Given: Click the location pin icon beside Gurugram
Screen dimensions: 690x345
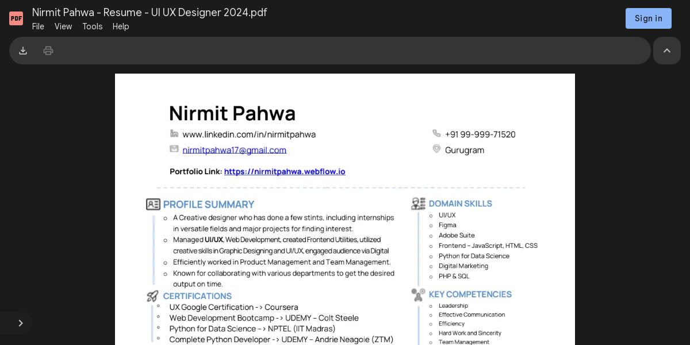Looking at the screenshot, I should coord(436,149).
